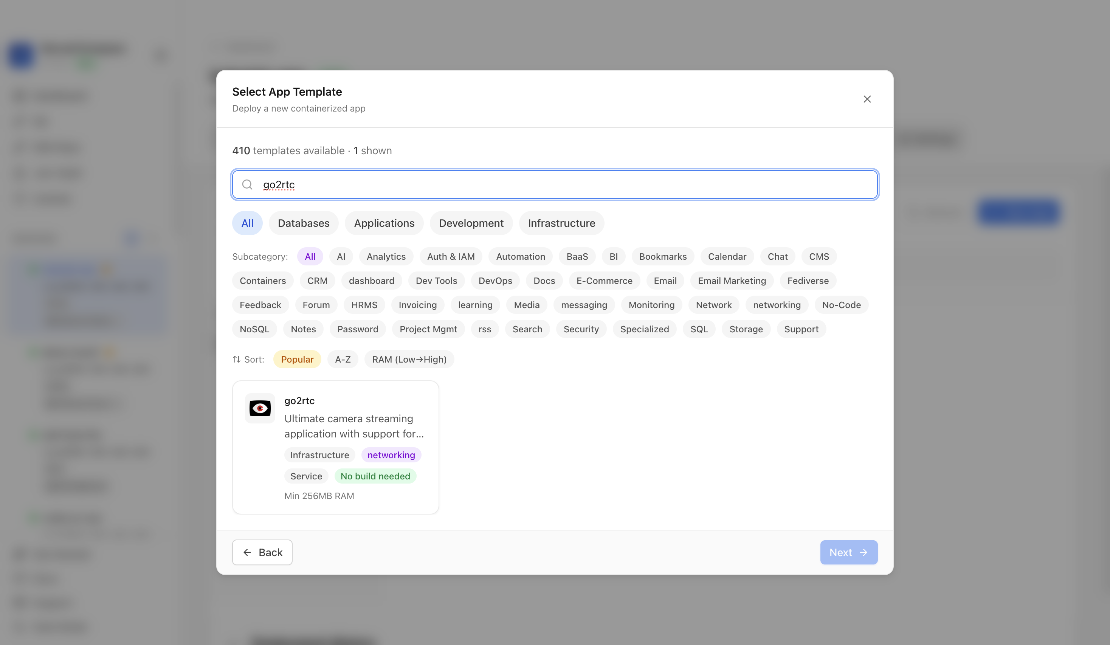
Task: Filter by Chat subcategory
Action: click(x=777, y=256)
